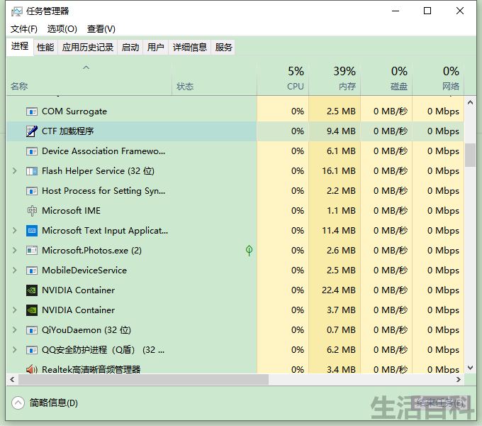Viewport: 482px width, 426px height.
Task: Click the QQ安全防护进程 process icon
Action: (32, 350)
